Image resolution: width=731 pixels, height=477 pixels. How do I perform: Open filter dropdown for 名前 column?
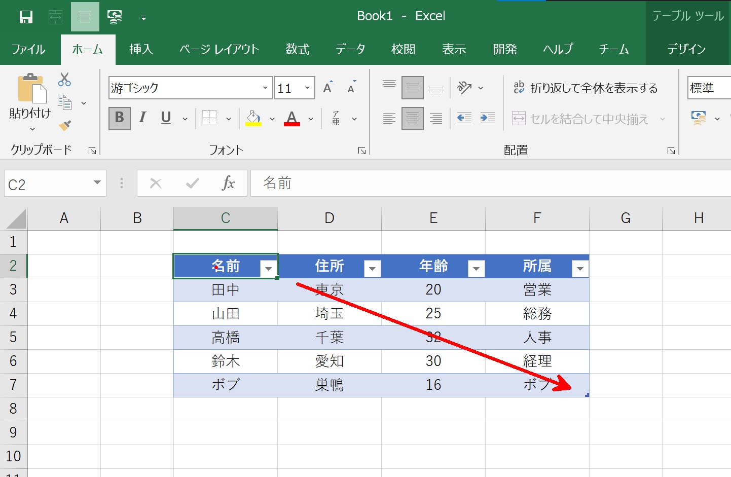point(269,269)
